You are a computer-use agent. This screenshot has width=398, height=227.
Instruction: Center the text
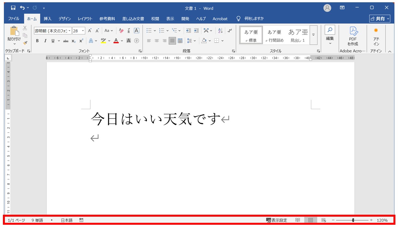(157, 41)
